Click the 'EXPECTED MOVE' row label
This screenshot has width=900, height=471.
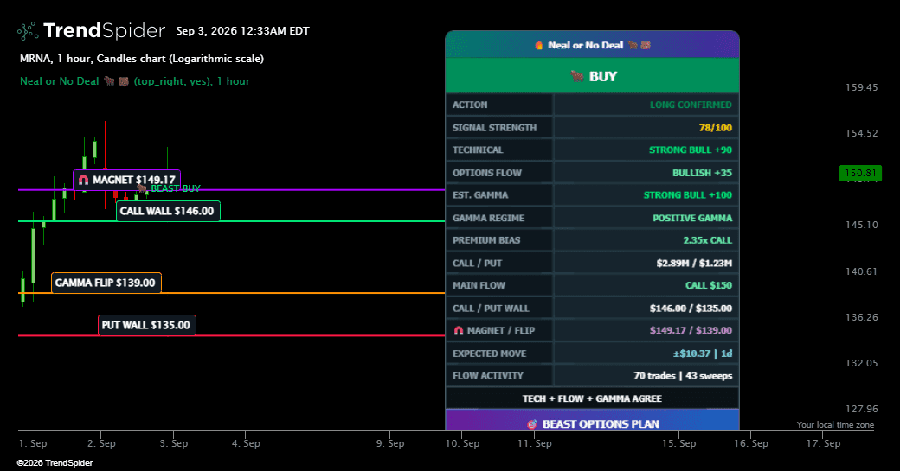click(x=489, y=353)
